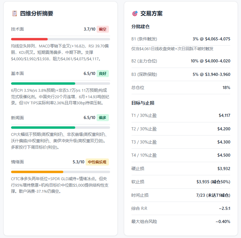Click the 偏多 badge on 新闻面
This screenshot has height=238, width=241.
[103, 117]
